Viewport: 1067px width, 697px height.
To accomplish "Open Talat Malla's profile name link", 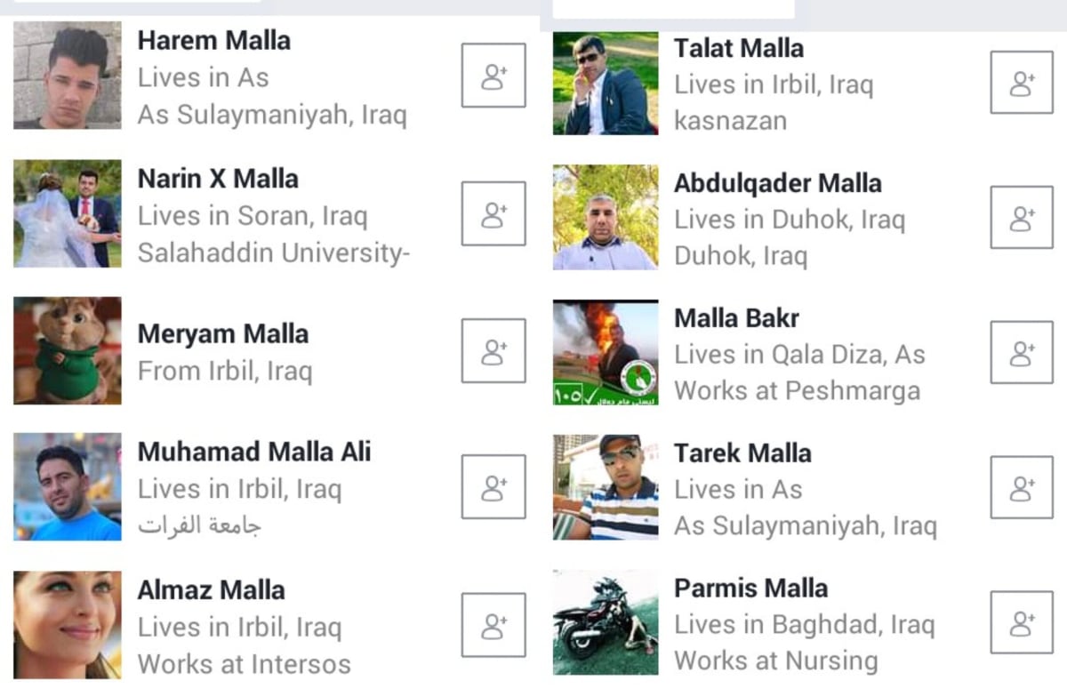I will click(739, 48).
